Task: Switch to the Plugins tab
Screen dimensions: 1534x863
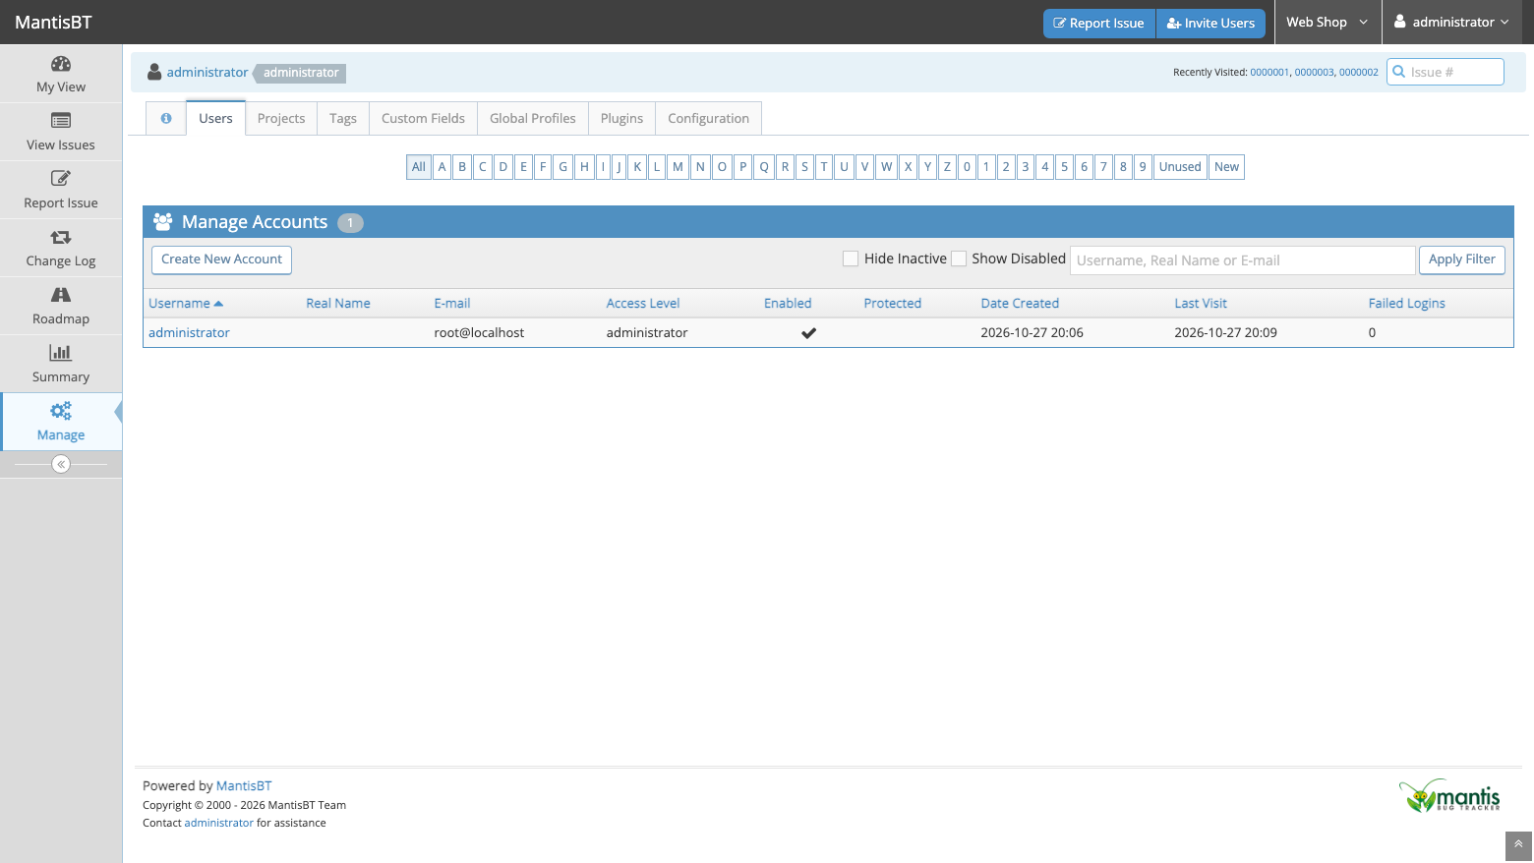Action: coord(621,118)
